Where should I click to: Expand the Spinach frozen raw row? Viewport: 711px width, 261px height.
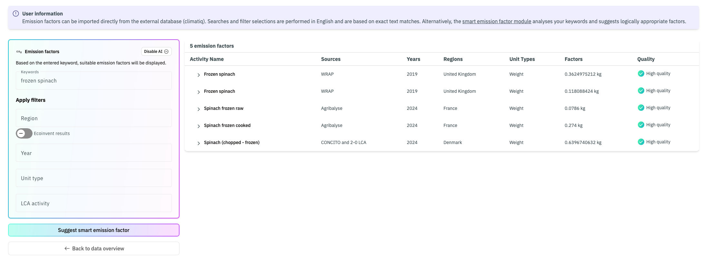click(199, 109)
